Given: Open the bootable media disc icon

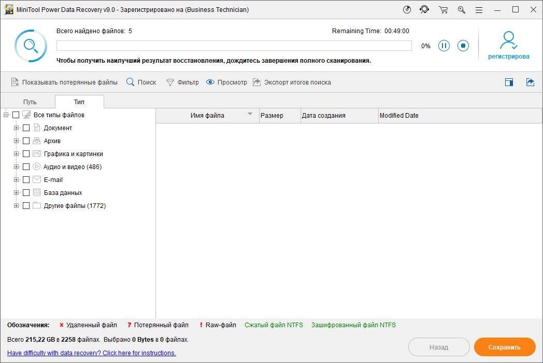Looking at the screenshot, I should [x=407, y=10].
